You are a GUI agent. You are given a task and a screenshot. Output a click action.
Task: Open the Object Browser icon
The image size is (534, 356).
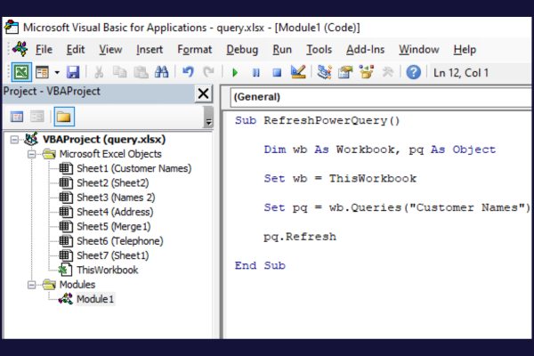[366, 72]
